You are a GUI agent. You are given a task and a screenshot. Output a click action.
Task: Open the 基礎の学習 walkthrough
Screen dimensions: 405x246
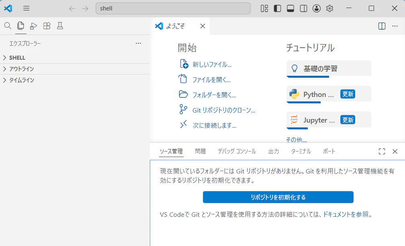[x=329, y=69]
